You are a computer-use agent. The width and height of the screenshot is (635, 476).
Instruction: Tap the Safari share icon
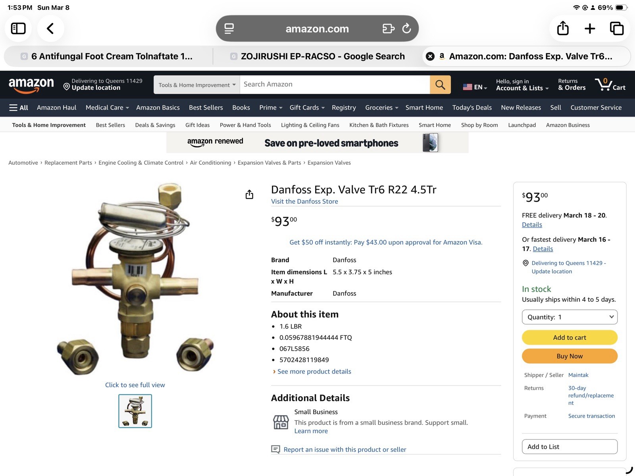[x=563, y=29]
